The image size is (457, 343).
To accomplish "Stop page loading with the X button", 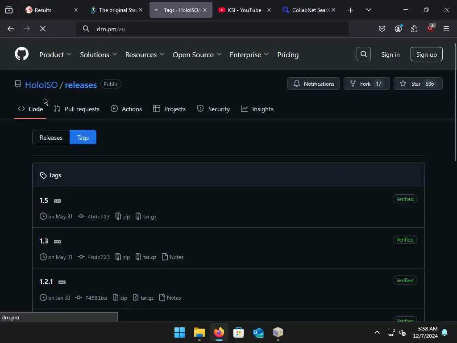I will pyautogui.click(x=43, y=29).
